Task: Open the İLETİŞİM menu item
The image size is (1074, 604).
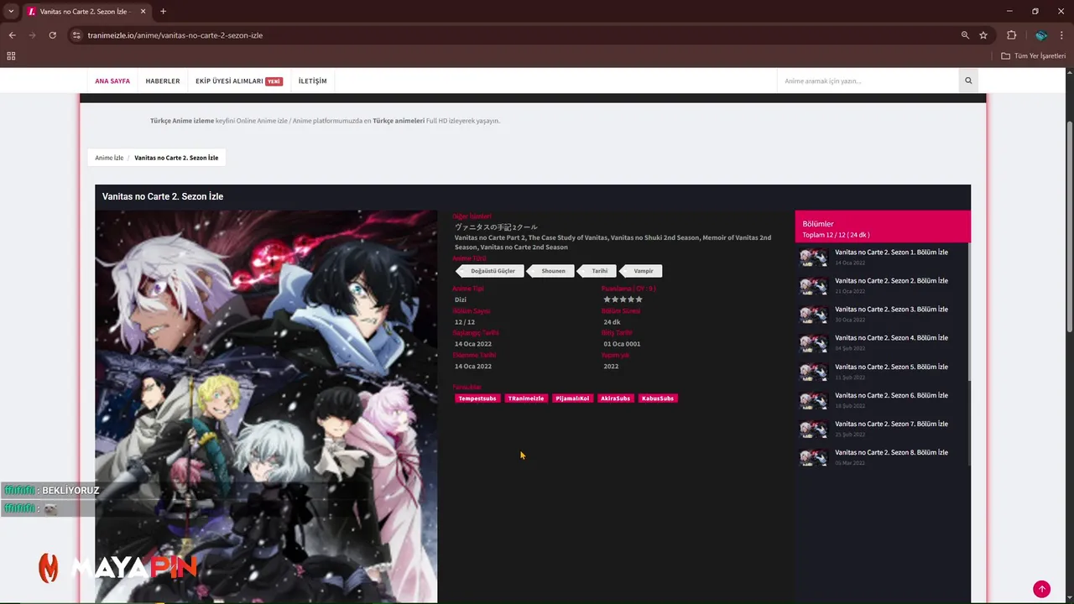Action: click(312, 81)
